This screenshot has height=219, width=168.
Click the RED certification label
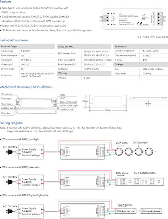[165, 37]
